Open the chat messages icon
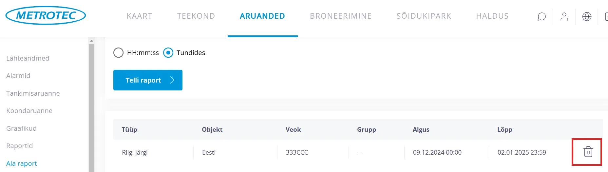The height and width of the screenshot is (172, 608). 541,16
